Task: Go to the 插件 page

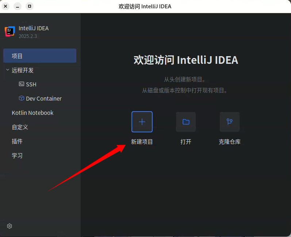Action: pyautogui.click(x=17, y=141)
